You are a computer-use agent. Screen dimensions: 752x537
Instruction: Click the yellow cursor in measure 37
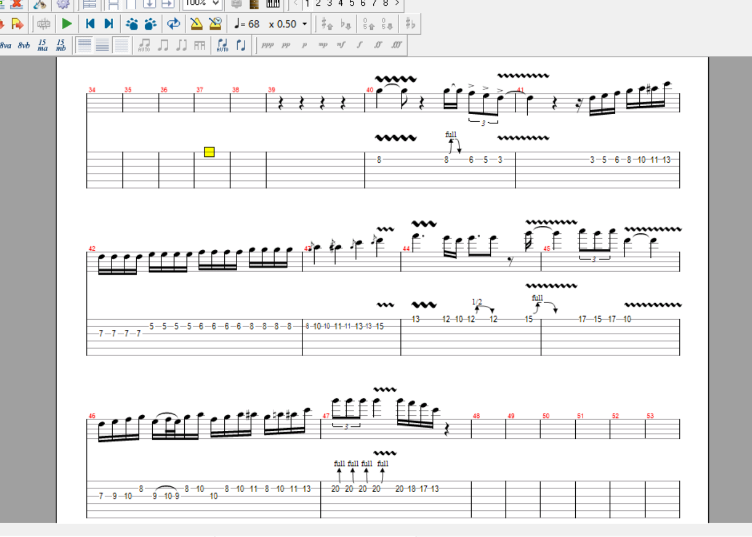pyautogui.click(x=209, y=152)
